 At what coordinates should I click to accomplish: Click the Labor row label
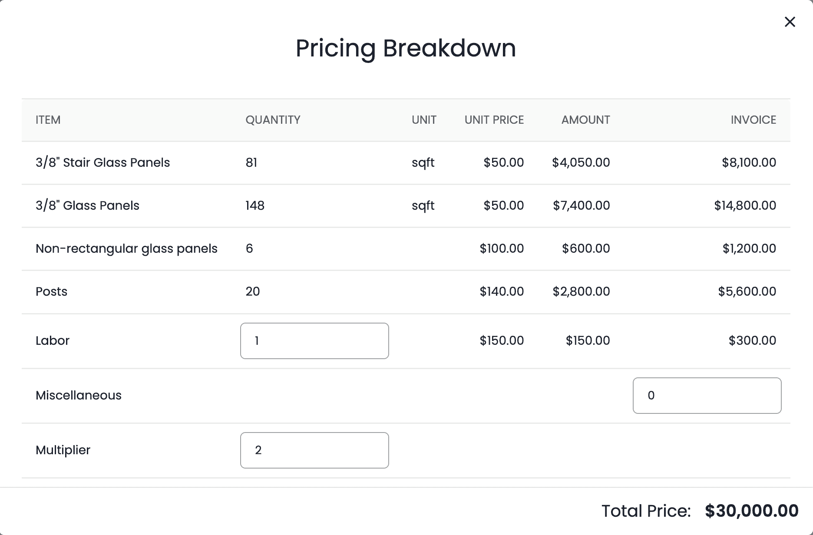tap(53, 340)
